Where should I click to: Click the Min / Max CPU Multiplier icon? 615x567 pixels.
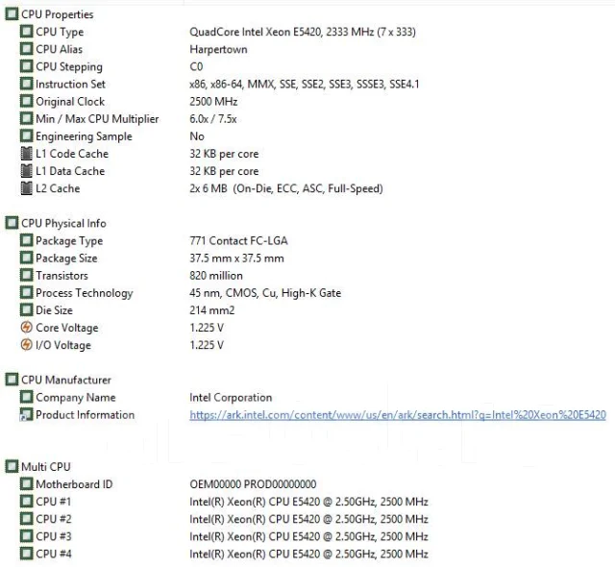click(x=26, y=118)
